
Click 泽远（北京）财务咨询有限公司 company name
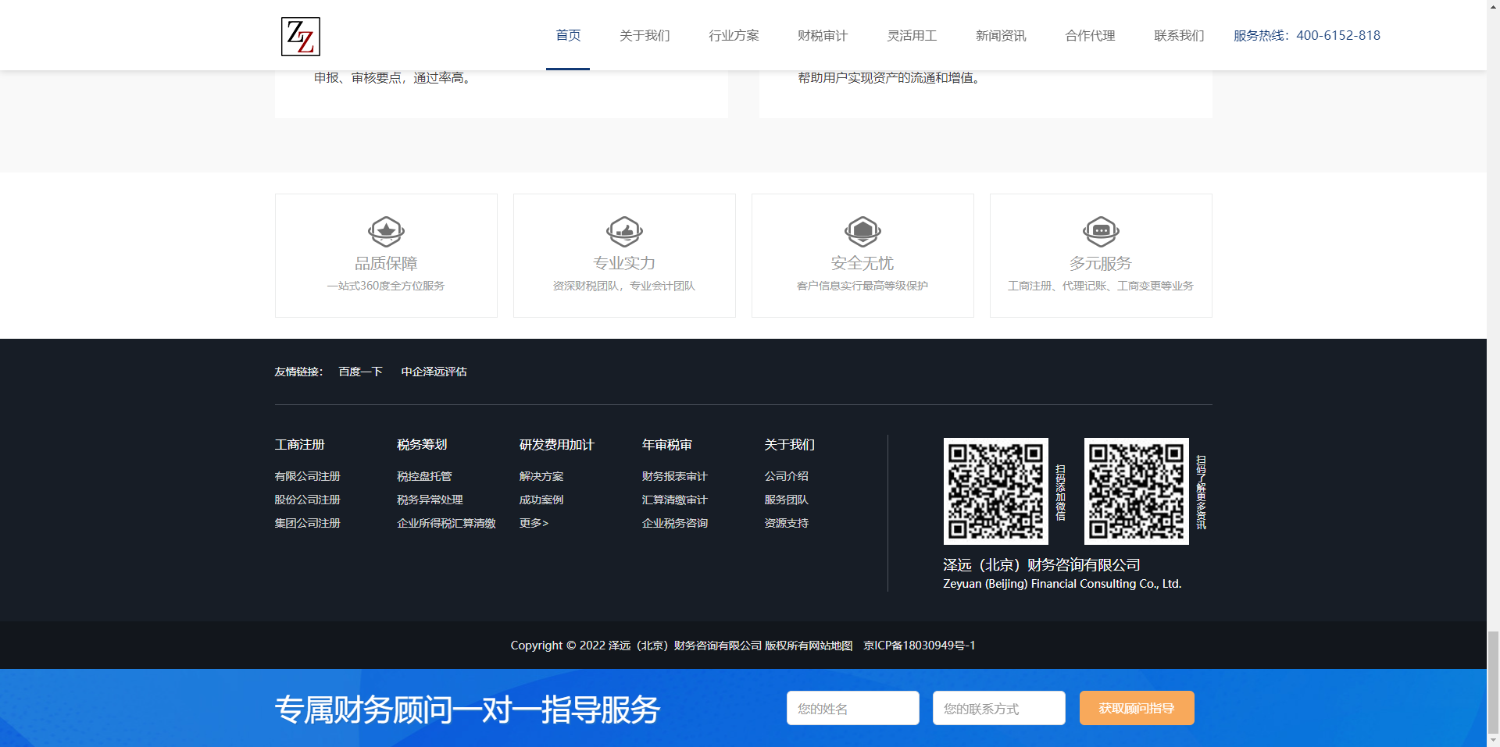click(x=1041, y=564)
